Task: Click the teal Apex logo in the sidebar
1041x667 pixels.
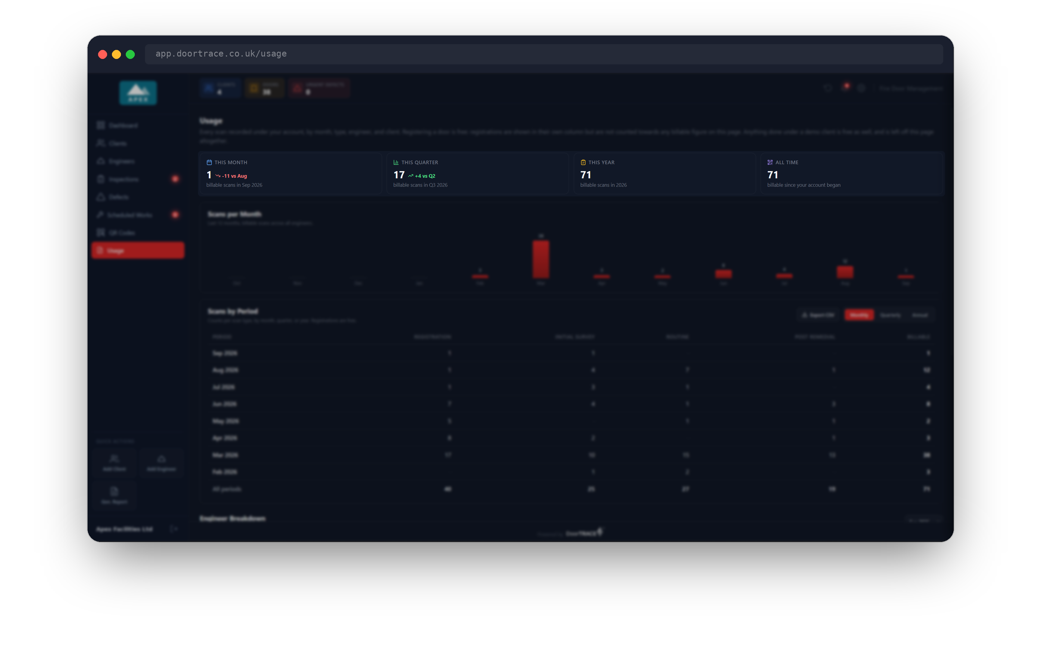Action: 138,92
